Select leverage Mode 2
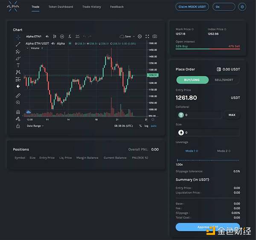The image size is (256, 240). pos(224,151)
